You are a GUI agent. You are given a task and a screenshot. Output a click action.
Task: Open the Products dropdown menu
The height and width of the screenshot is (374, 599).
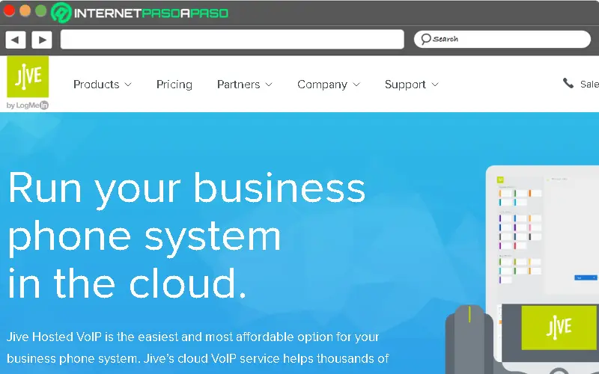[x=103, y=85]
